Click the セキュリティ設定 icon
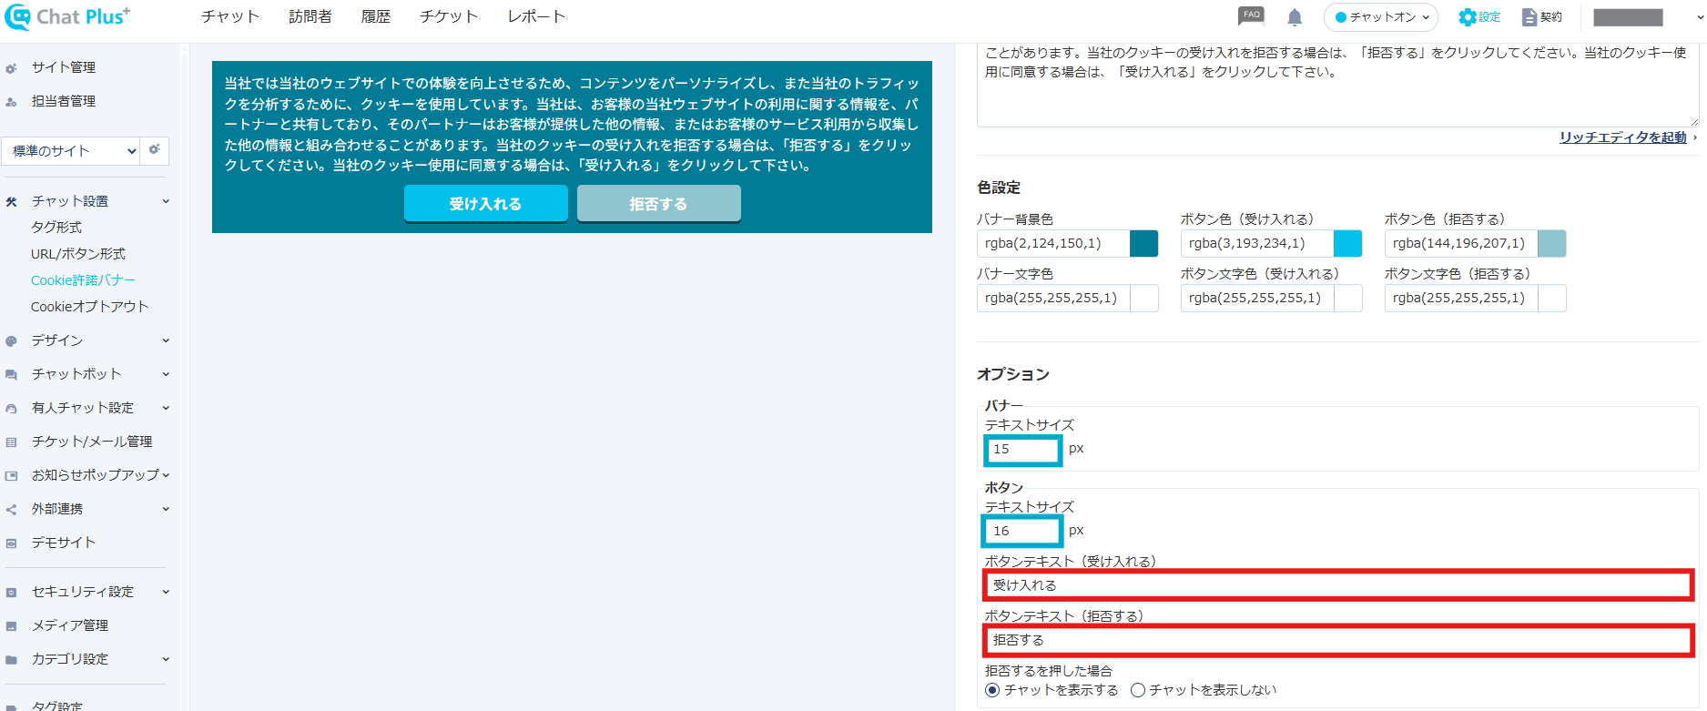Image resolution: width=1707 pixels, height=711 pixels. (x=12, y=593)
